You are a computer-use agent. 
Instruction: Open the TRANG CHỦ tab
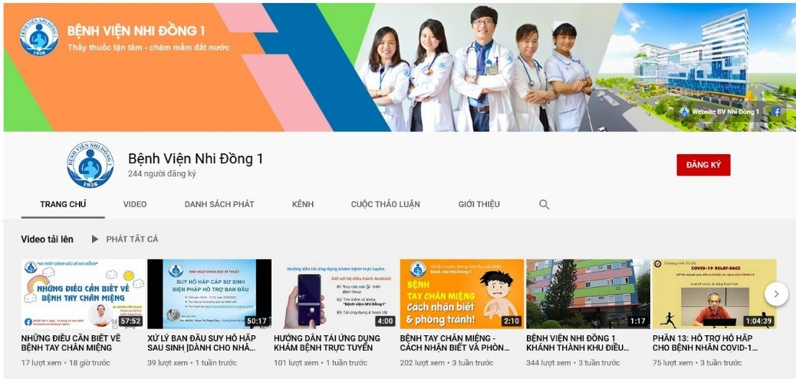[x=63, y=204]
